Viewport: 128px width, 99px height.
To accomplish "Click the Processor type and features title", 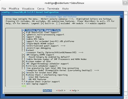I will [x=61, y=17].
